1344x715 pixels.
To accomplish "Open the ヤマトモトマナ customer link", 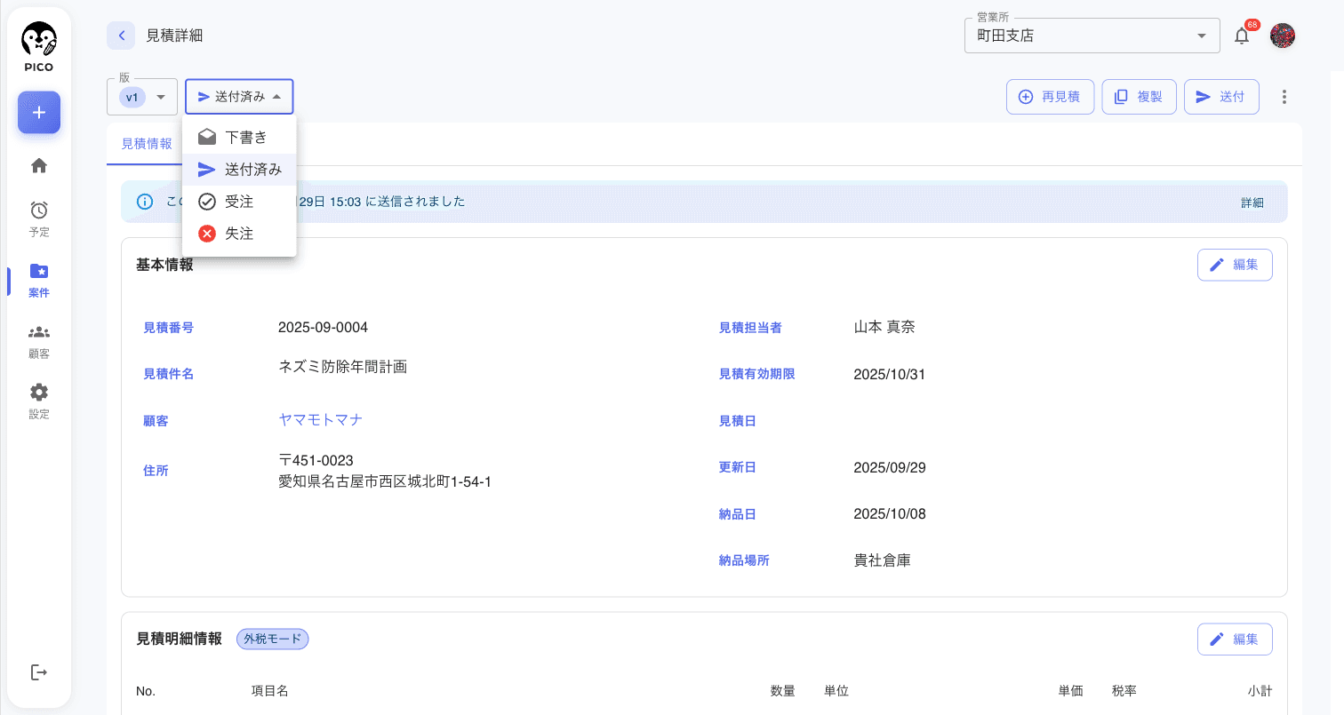I will pyautogui.click(x=321, y=419).
